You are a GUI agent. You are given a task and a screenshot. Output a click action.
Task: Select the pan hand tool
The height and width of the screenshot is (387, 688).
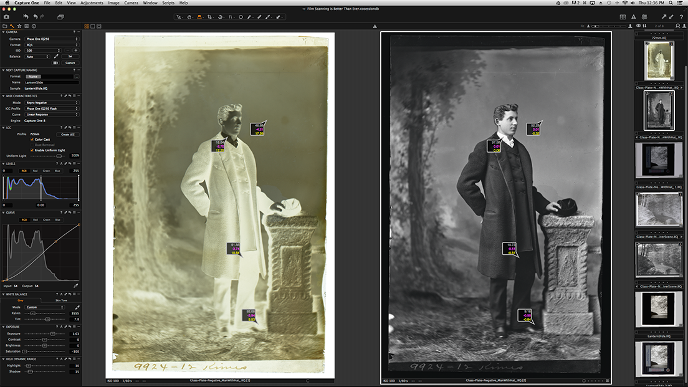tap(189, 17)
